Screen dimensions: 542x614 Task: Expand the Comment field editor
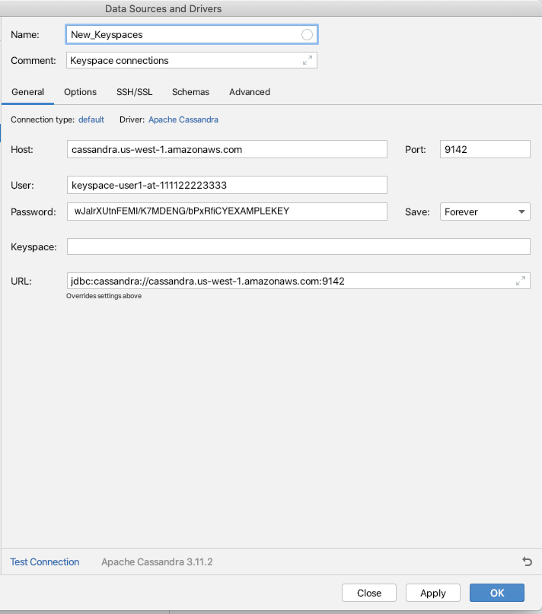point(308,60)
